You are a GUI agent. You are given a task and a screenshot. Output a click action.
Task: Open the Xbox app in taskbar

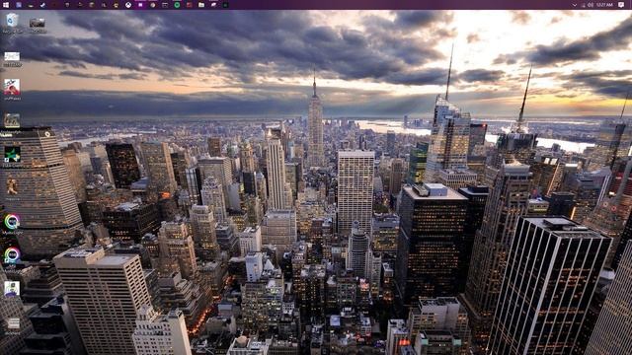(128, 5)
